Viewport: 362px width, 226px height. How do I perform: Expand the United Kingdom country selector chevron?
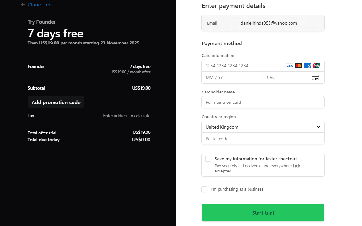click(x=318, y=127)
